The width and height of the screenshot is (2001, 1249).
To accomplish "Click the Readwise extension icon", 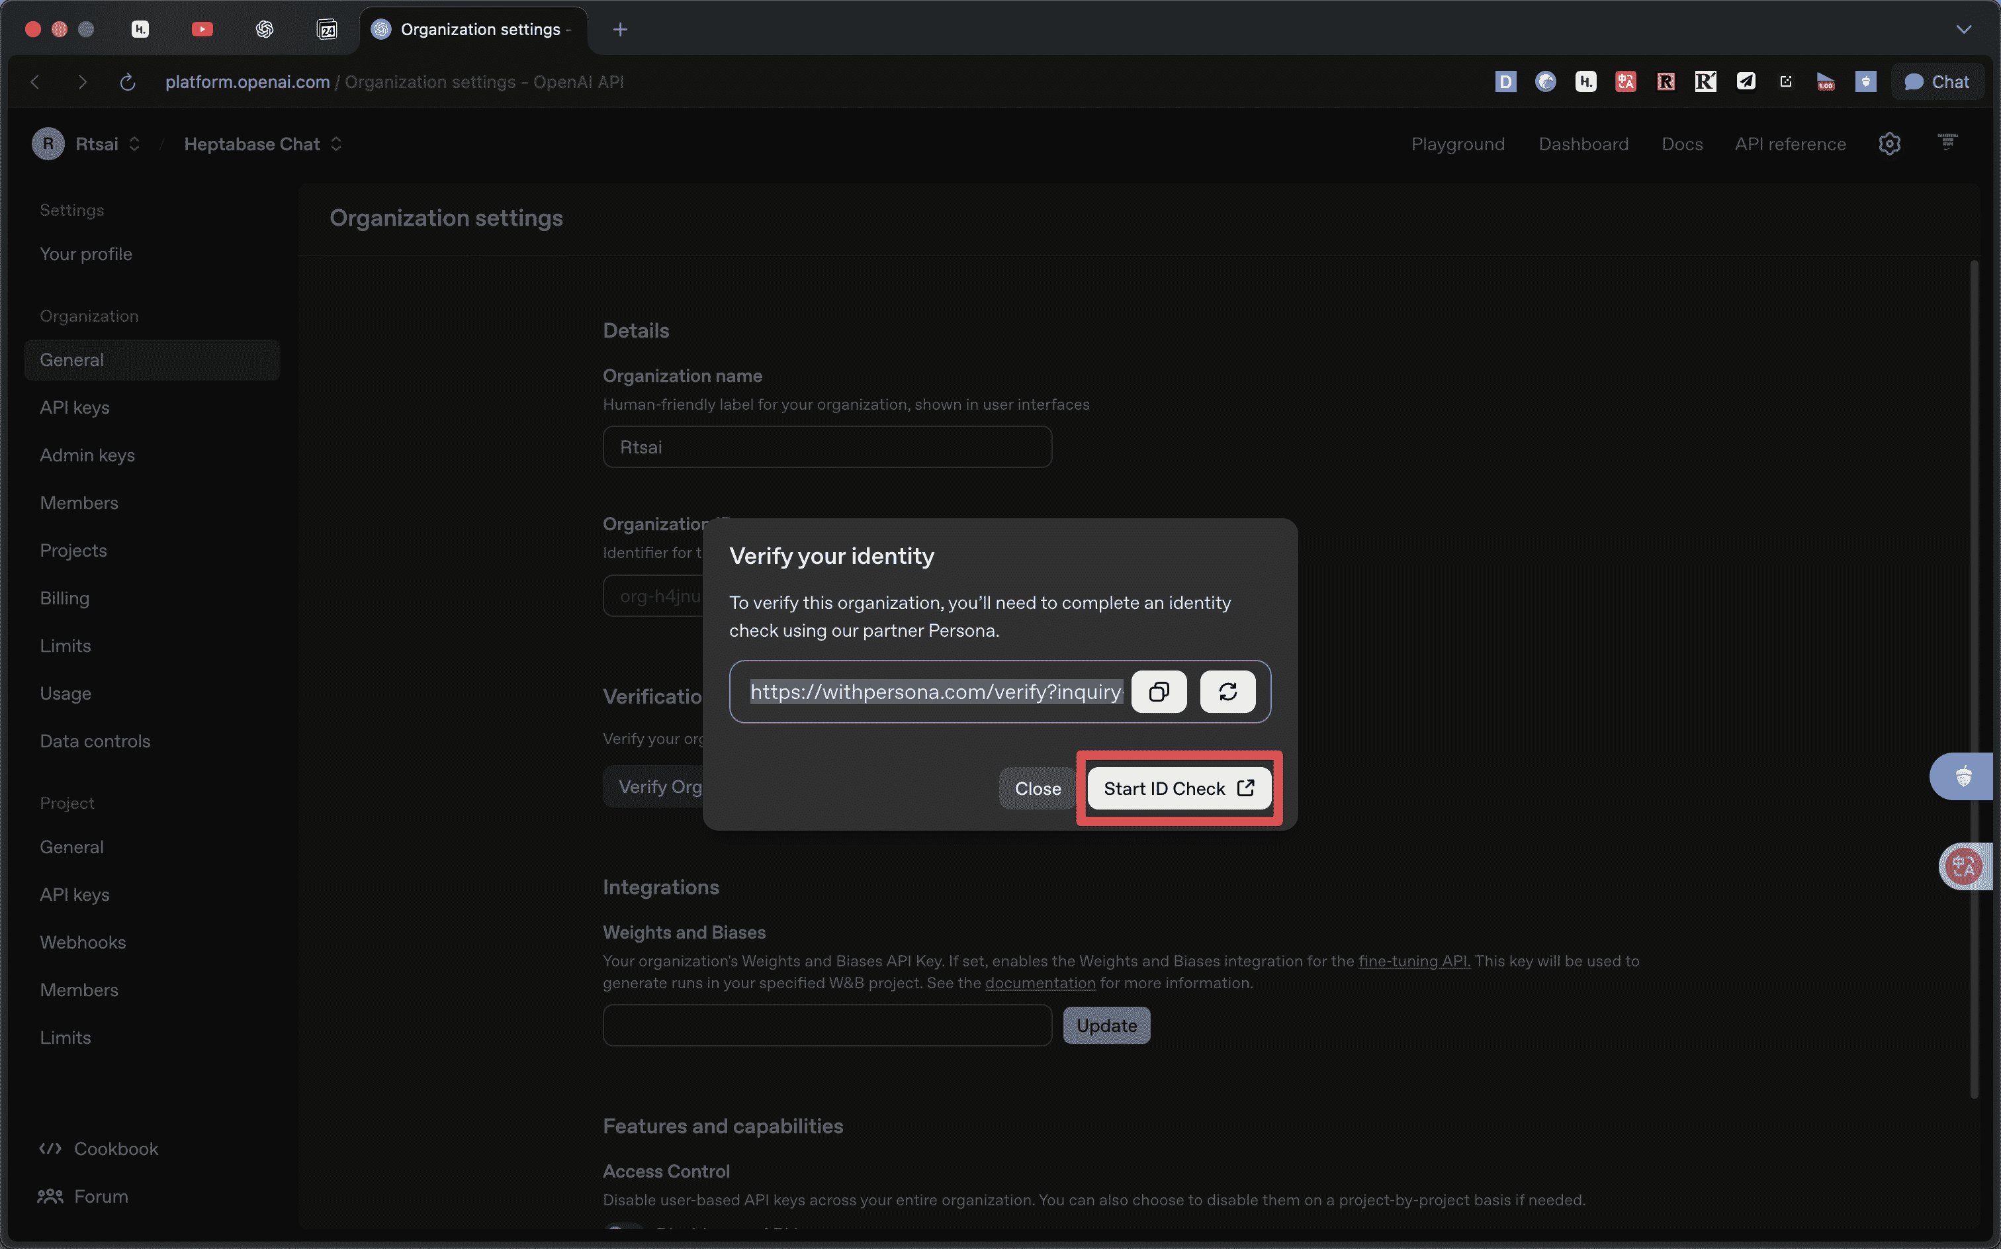I will (x=1665, y=81).
